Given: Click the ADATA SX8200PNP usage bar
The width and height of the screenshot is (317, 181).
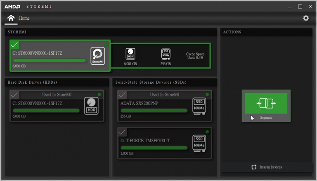Looking at the screenshot, I should coord(154,110).
